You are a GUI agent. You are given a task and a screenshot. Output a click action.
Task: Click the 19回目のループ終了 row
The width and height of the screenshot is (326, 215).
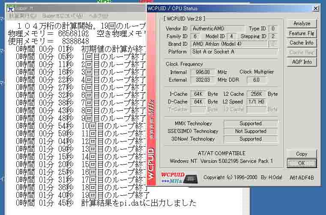(x=83, y=195)
